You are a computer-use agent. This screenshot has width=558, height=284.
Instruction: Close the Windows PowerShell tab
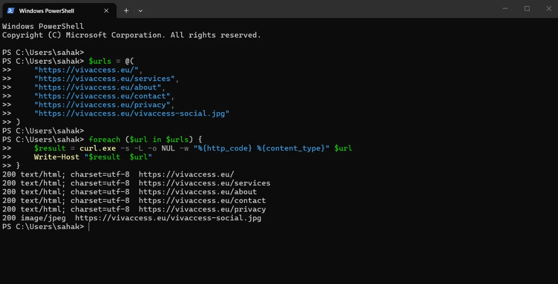pyautogui.click(x=106, y=10)
